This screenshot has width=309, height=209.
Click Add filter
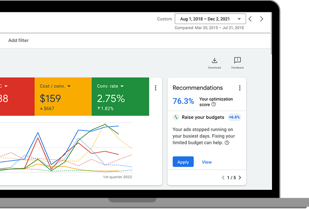[x=18, y=41]
